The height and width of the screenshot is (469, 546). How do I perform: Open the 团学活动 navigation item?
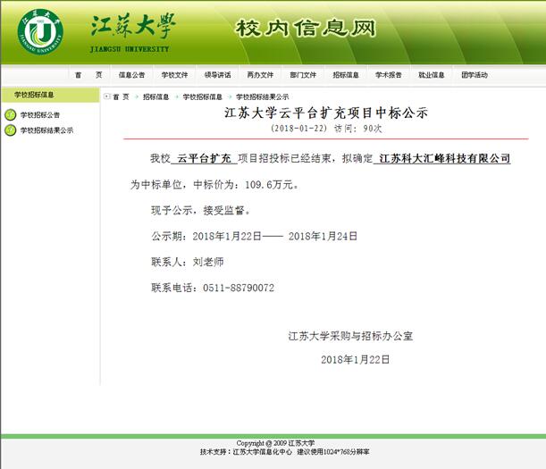475,75
